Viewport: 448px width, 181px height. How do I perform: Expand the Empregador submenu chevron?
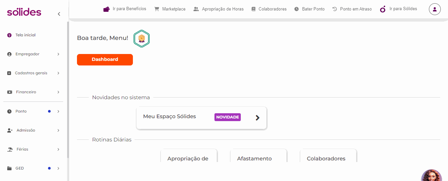58,54
